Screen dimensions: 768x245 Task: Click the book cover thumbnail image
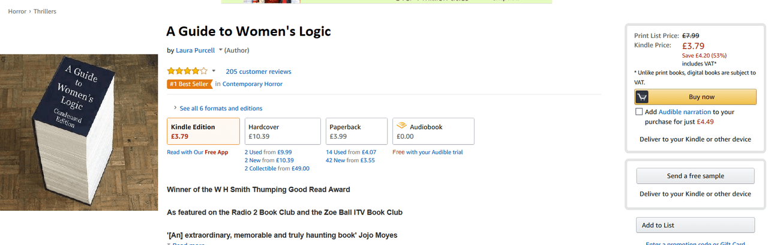tap(79, 133)
